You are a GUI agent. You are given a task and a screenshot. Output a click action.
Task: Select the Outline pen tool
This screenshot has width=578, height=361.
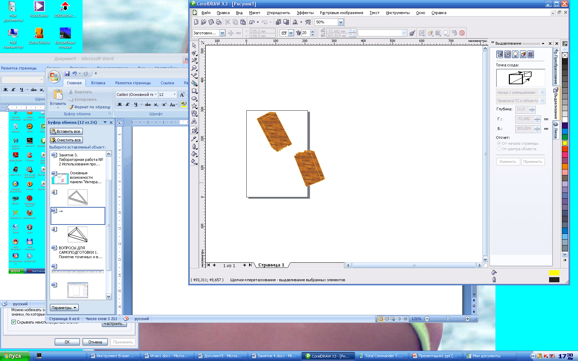pos(194,146)
